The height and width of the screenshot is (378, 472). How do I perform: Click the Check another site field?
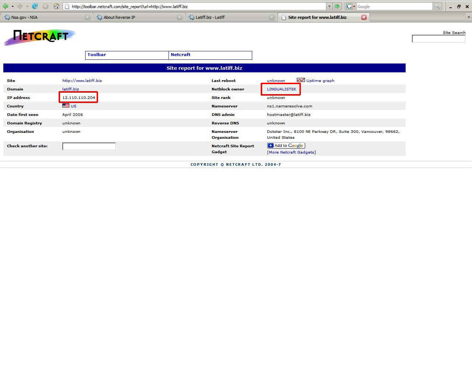89,146
